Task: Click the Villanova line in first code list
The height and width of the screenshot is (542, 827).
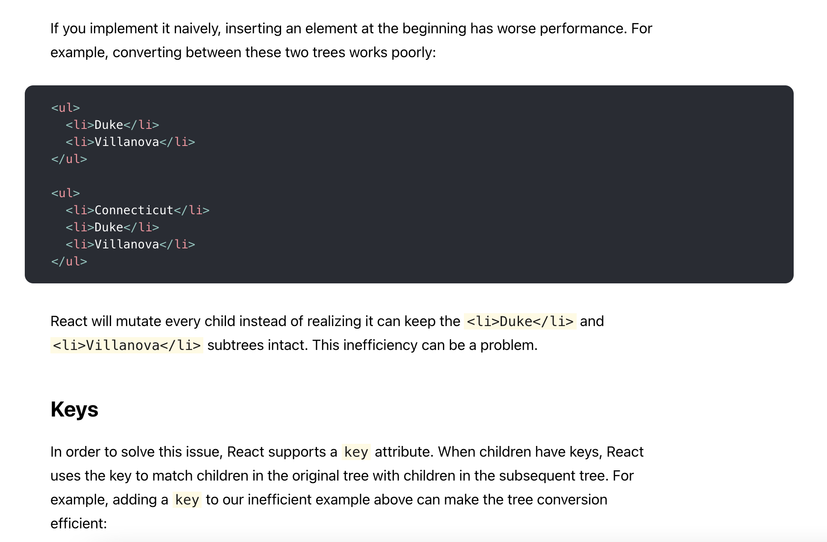Action: 130,142
